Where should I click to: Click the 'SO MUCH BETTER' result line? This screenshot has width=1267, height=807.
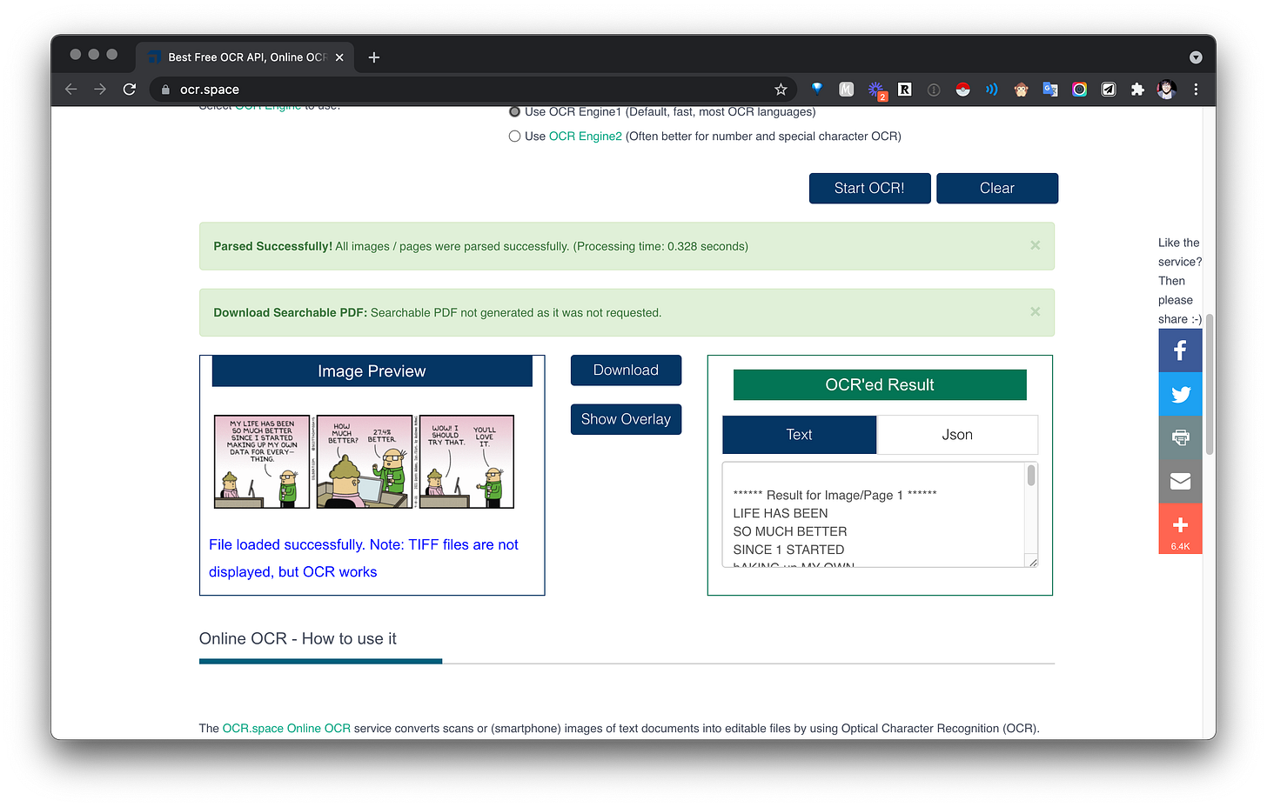[x=789, y=531]
